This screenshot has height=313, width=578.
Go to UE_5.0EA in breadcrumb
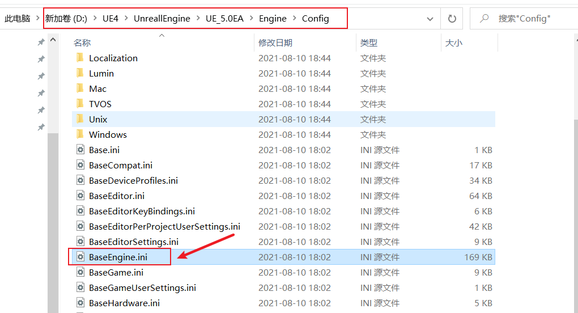point(224,19)
